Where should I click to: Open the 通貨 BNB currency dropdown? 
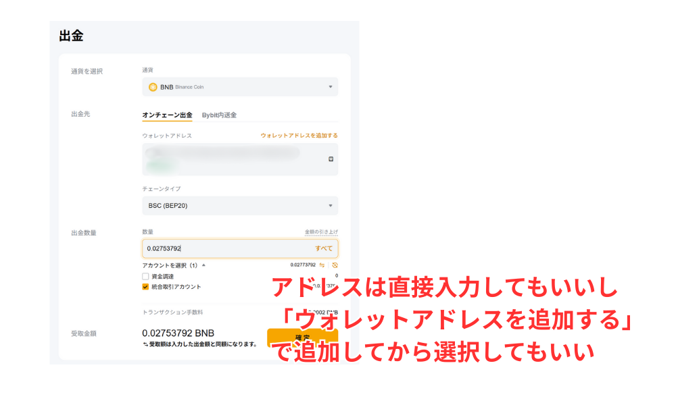(240, 87)
